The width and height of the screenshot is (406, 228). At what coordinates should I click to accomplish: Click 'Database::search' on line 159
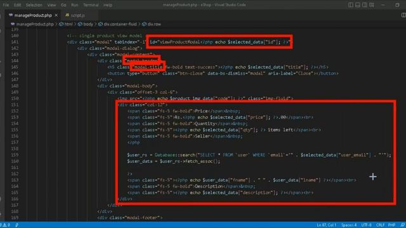coord(175,155)
